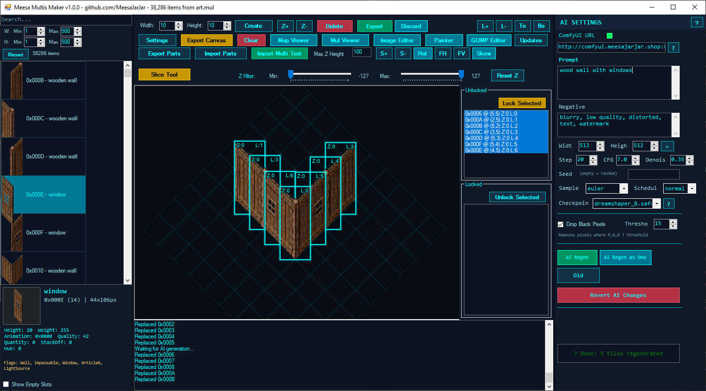The width and height of the screenshot is (706, 391).
Task: Increase the CFG spinner value
Action: [x=635, y=157]
